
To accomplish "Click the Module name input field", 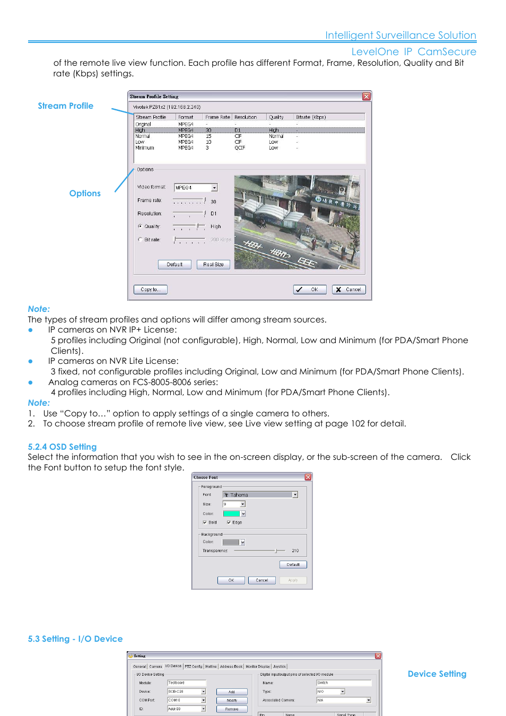I will tap(187, 683).
